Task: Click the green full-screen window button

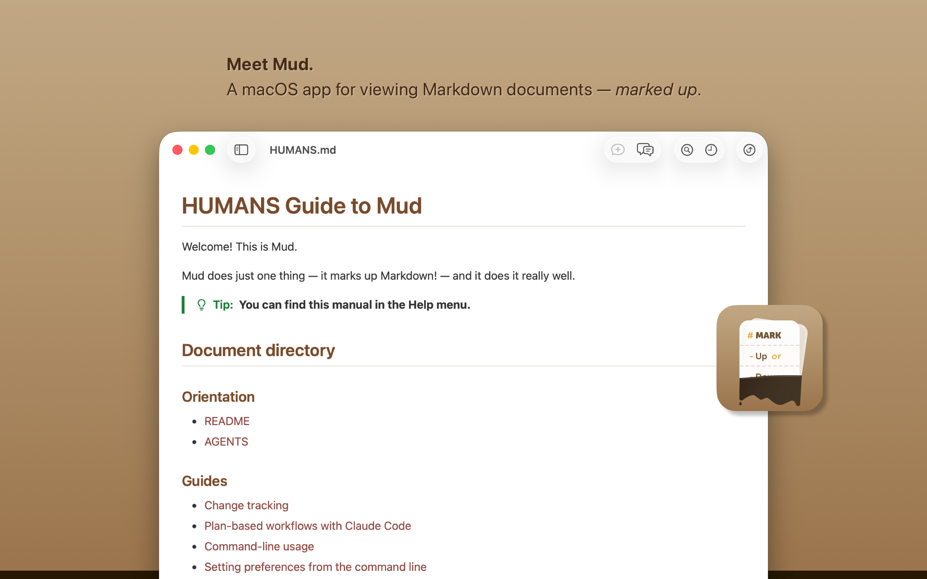Action: click(210, 150)
